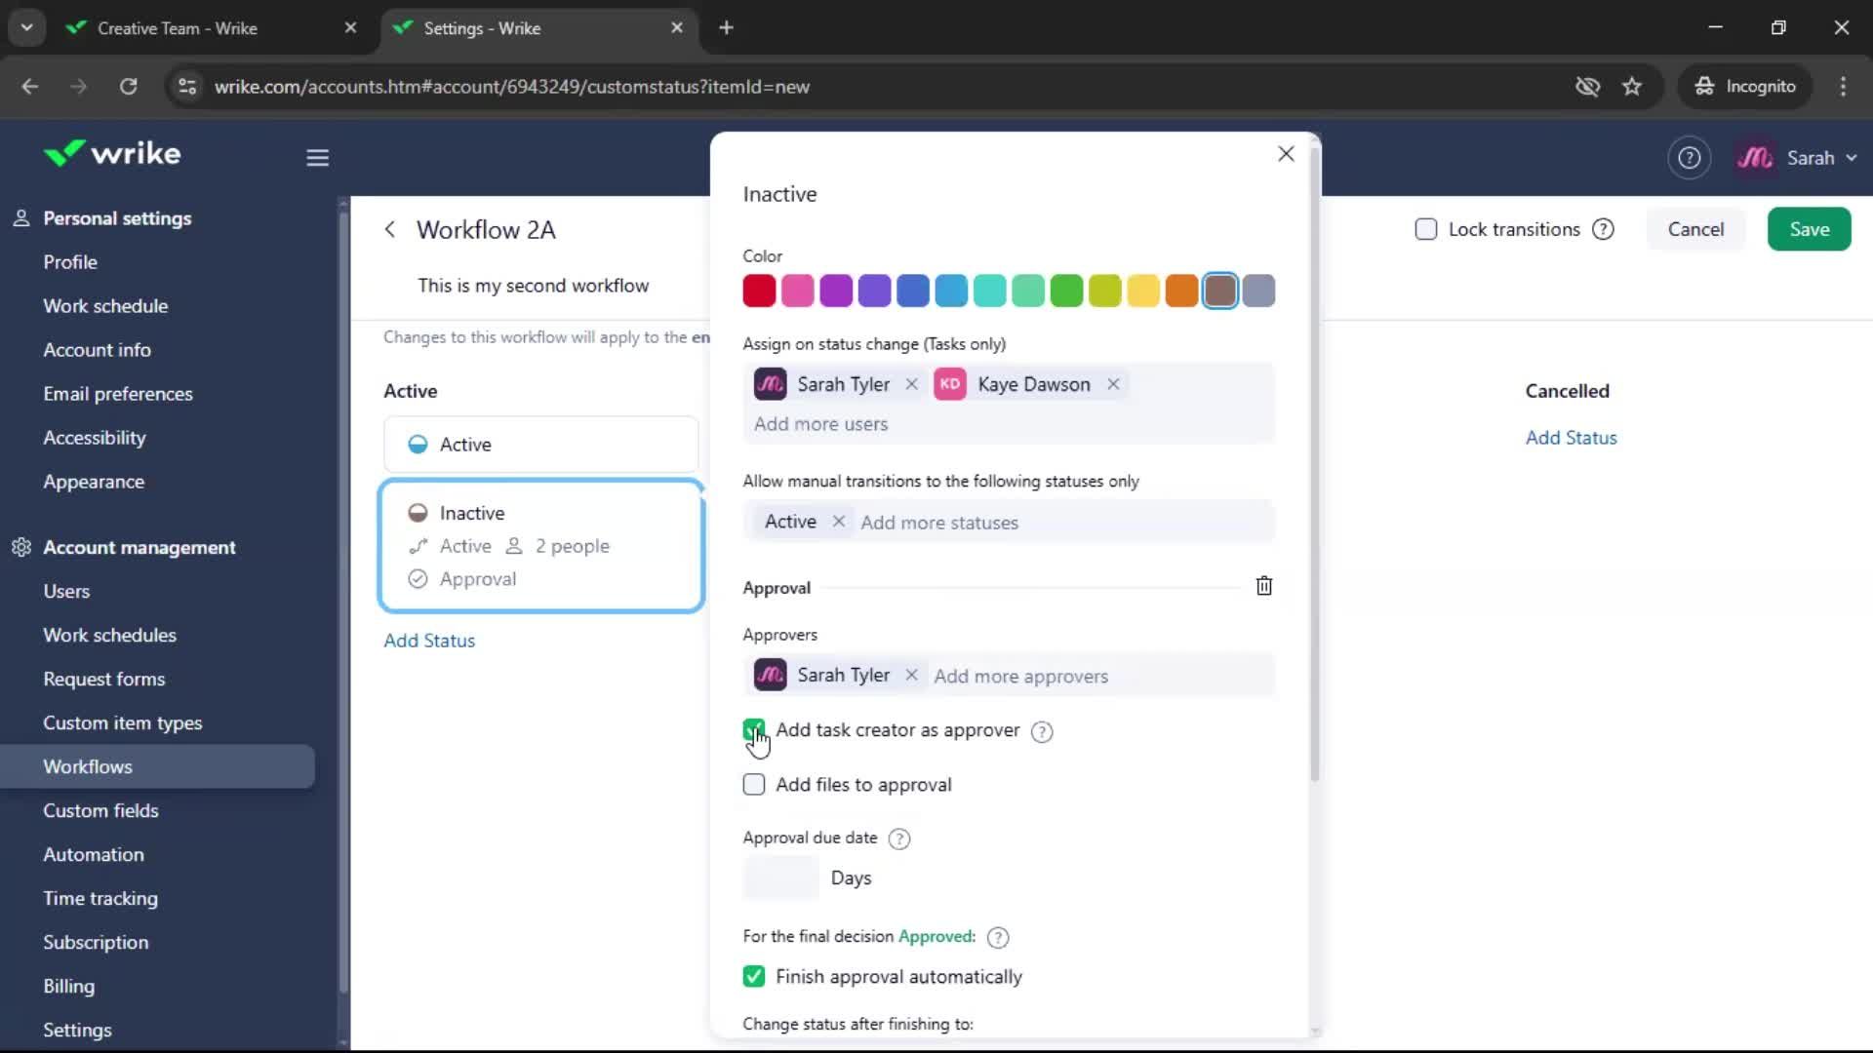Screen dimensions: 1873x1053
Task: Open the Chrome three-dot menu
Action: pos(1843,86)
